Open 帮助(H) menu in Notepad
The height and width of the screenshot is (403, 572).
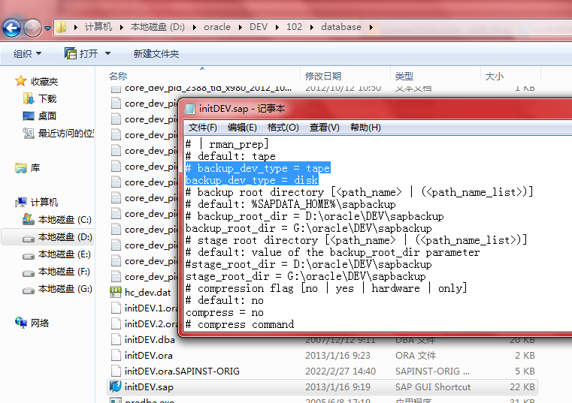coord(365,128)
